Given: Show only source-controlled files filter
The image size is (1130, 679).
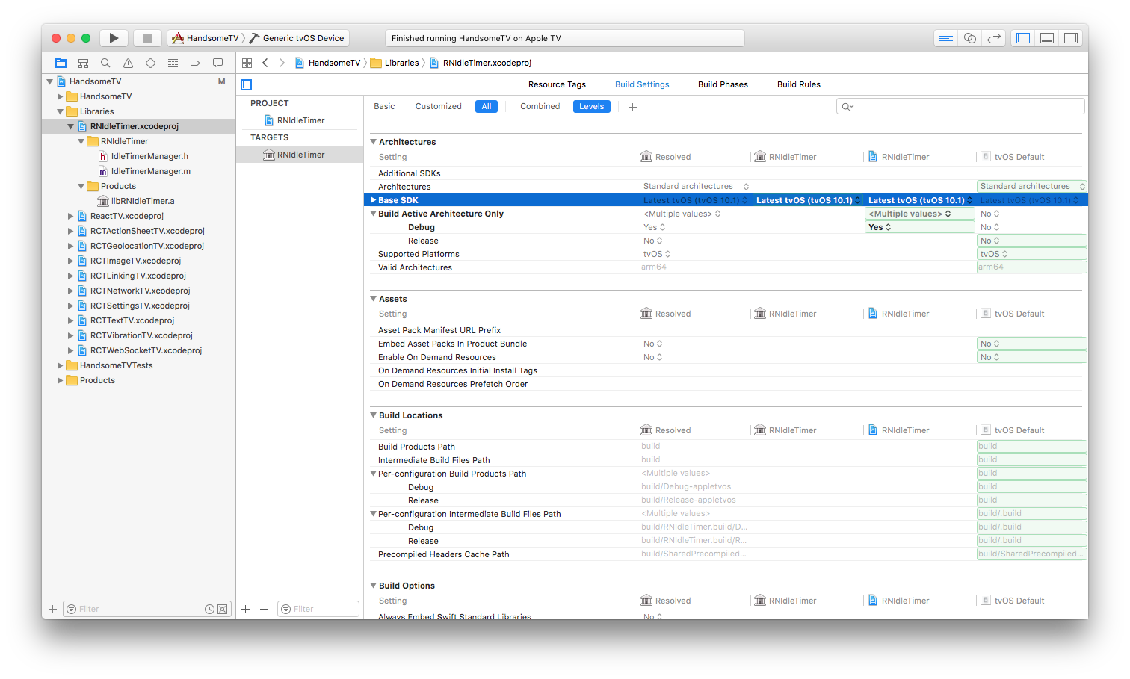Looking at the screenshot, I should pyautogui.click(x=222, y=609).
